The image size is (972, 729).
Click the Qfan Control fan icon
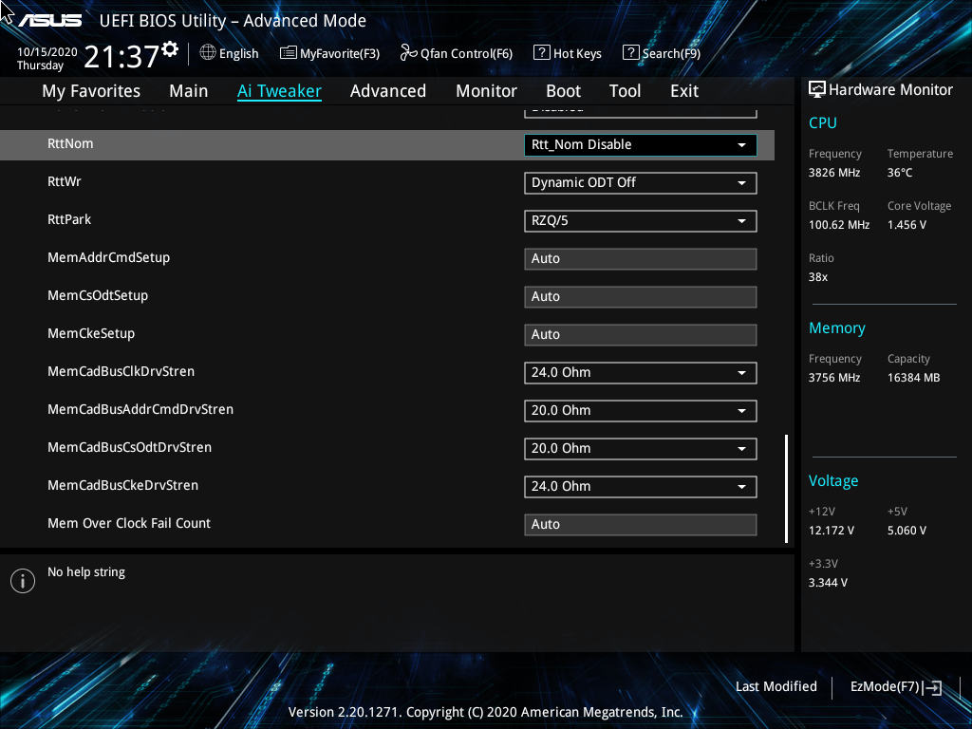(408, 53)
